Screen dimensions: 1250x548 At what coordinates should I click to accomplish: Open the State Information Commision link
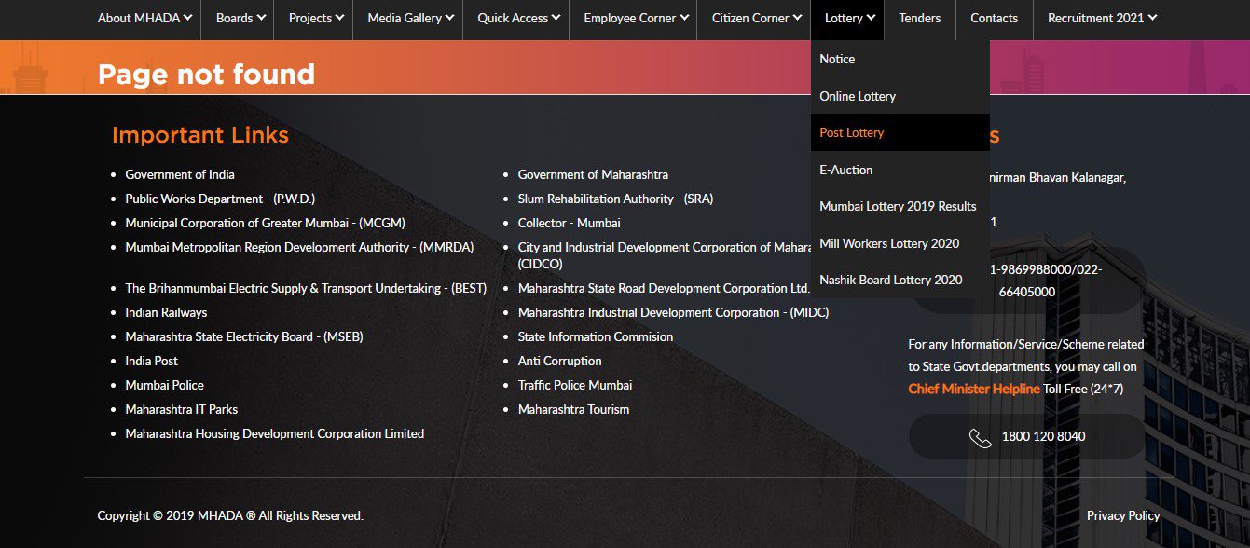596,336
